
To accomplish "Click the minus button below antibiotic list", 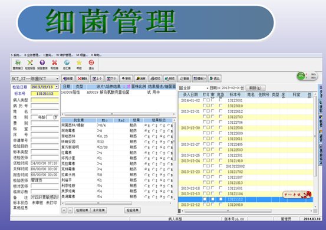I will click(70, 211).
